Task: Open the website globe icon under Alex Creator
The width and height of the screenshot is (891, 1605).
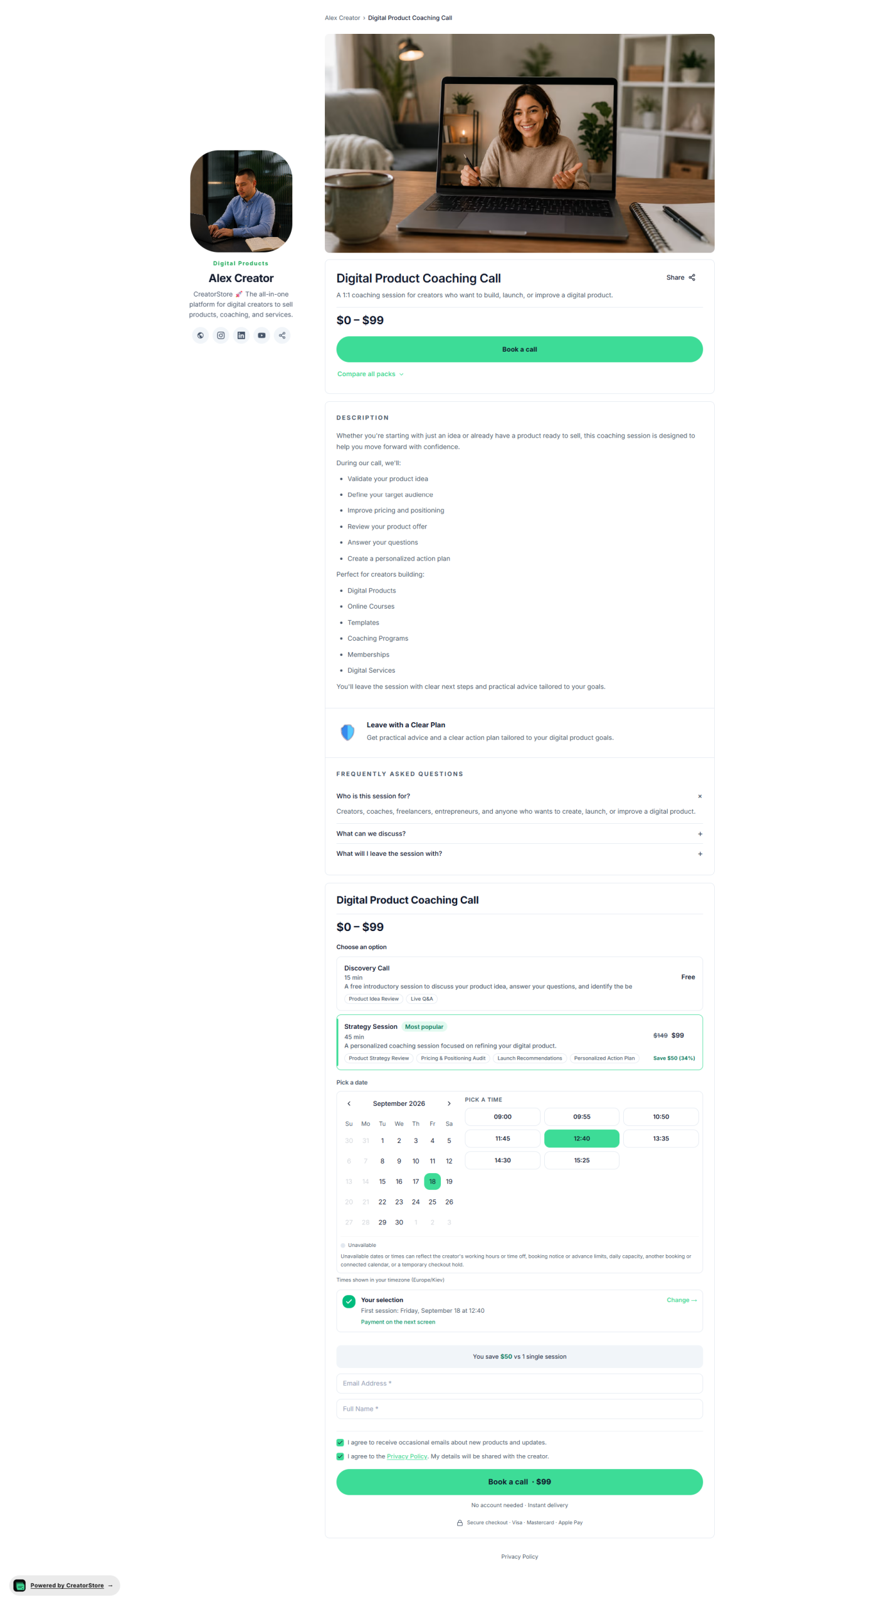Action: 200,335
